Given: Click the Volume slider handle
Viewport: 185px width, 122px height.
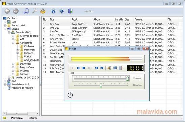Looking at the screenshot, I should pos(127,78).
